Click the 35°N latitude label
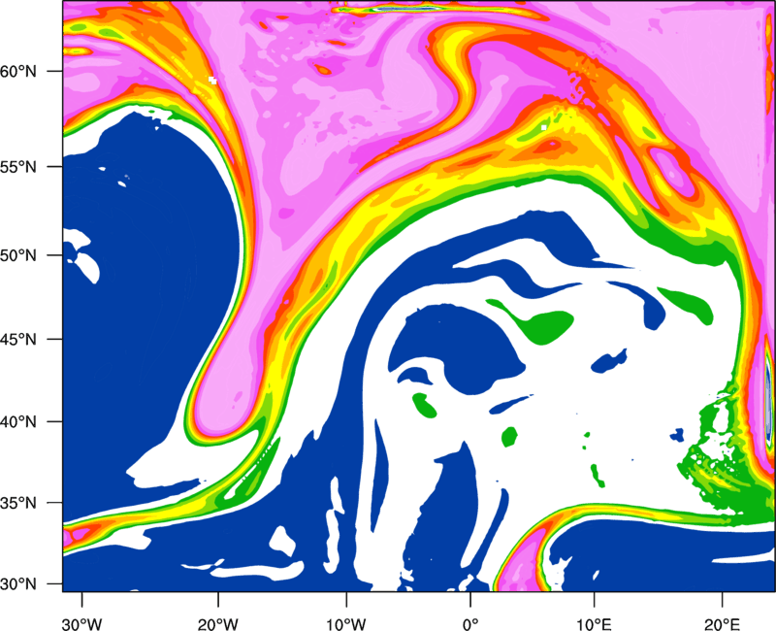The height and width of the screenshot is (631, 776). [x=18, y=503]
